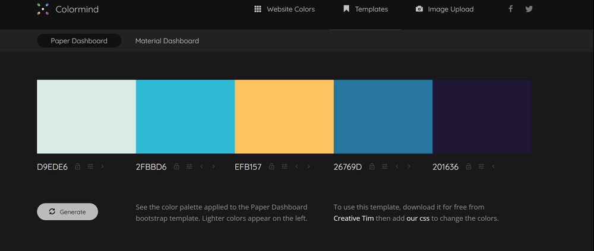Move 201636 color left with arrow
The height and width of the screenshot is (251, 594).
click(493, 166)
